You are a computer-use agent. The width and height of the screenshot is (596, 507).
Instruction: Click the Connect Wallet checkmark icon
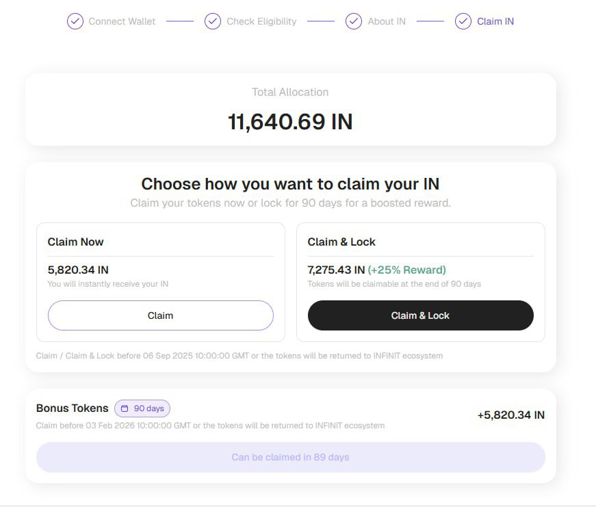(75, 21)
